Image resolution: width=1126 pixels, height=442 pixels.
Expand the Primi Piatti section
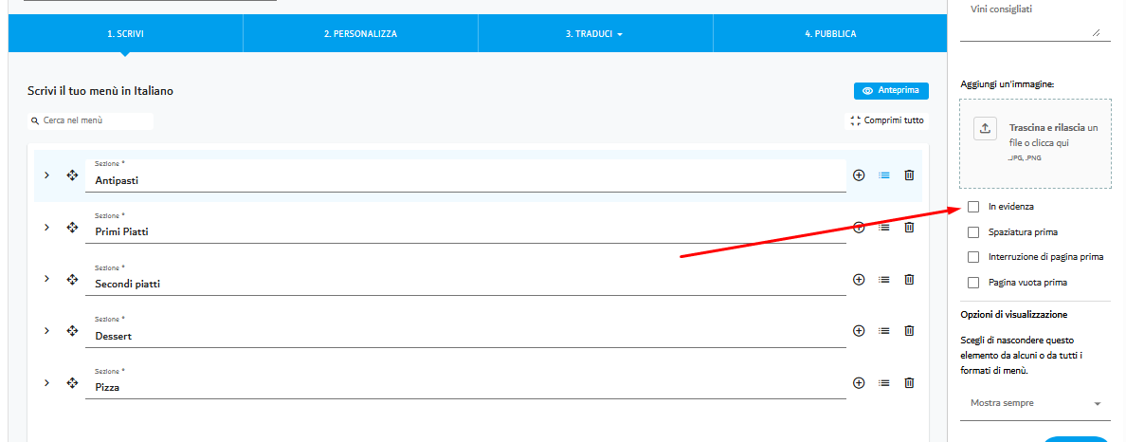point(46,227)
